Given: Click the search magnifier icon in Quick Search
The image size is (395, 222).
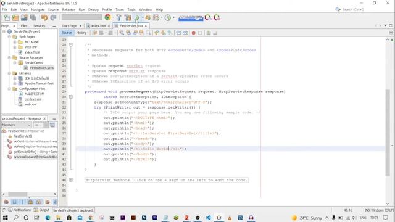Looking at the screenshot, I should (338, 10).
